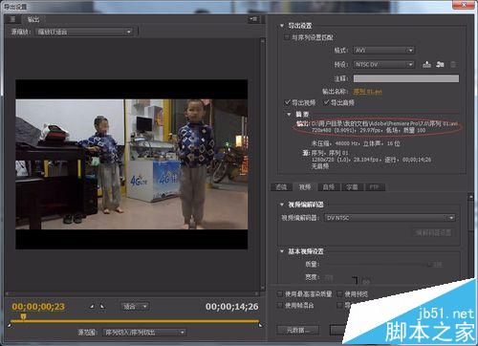This screenshot has height=346, width=478.
Task: Enable 与序列设置匹配 checkbox
Action: tap(286, 37)
